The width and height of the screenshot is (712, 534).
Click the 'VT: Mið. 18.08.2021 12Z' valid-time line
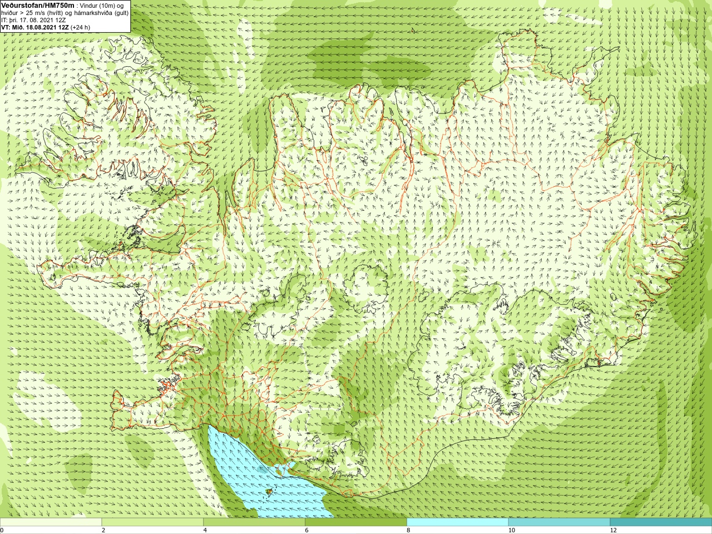point(46,27)
